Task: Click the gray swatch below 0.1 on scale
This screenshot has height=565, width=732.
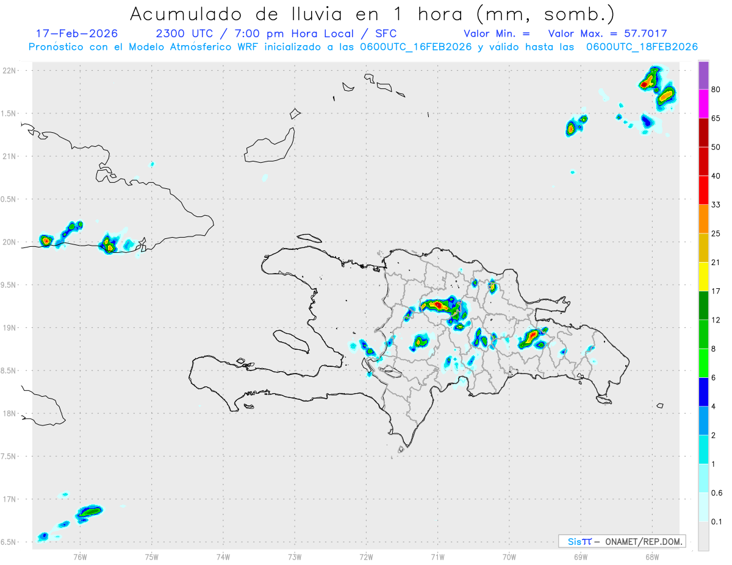Action: (x=703, y=536)
